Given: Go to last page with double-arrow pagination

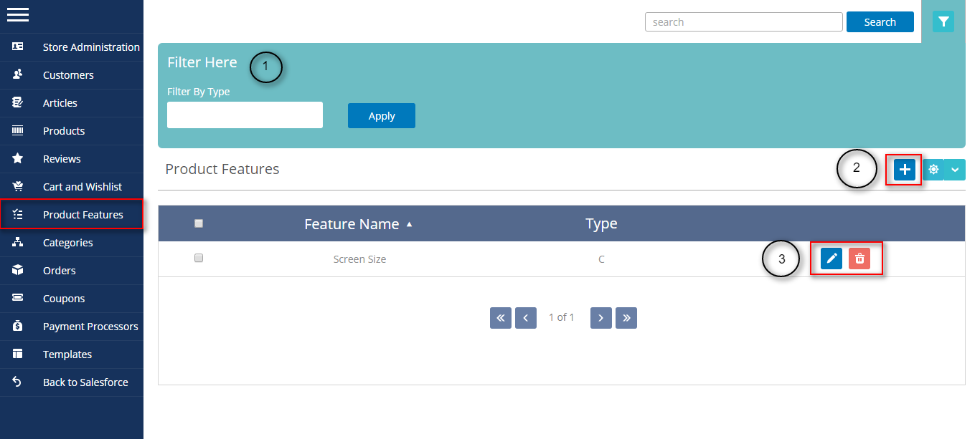Looking at the screenshot, I should [x=626, y=317].
